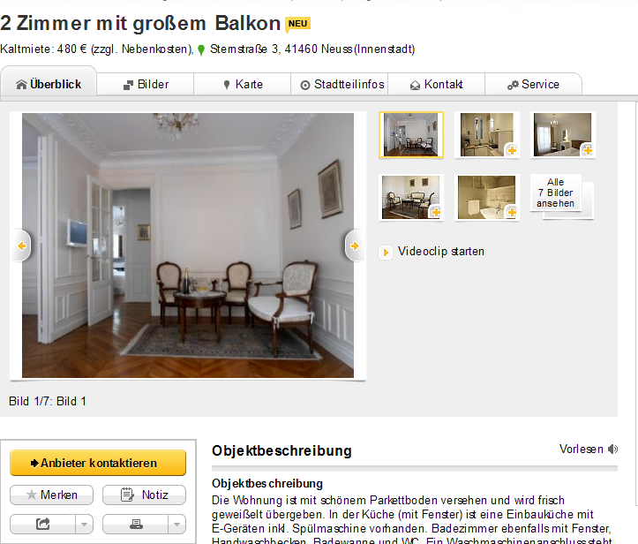Switch to the Bilder tab

tap(146, 84)
